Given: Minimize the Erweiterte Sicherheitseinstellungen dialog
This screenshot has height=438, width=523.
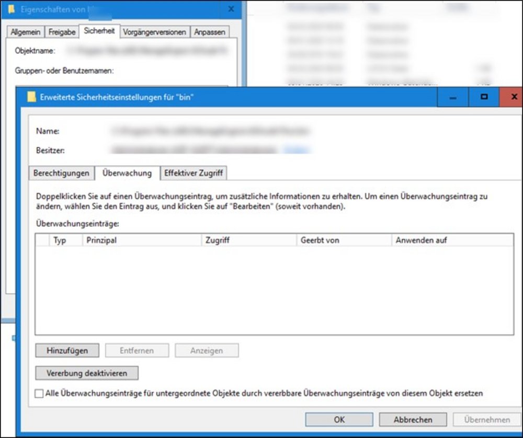Looking at the screenshot, I should (x=452, y=97).
